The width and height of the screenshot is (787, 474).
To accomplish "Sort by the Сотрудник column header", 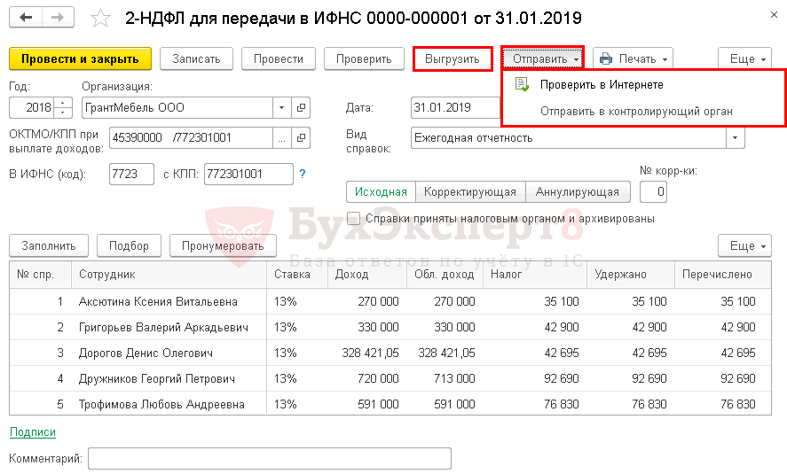I will [169, 275].
